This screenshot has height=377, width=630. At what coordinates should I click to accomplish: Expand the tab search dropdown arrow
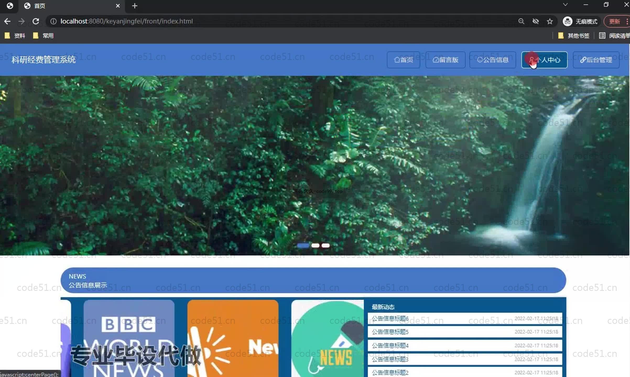point(565,5)
